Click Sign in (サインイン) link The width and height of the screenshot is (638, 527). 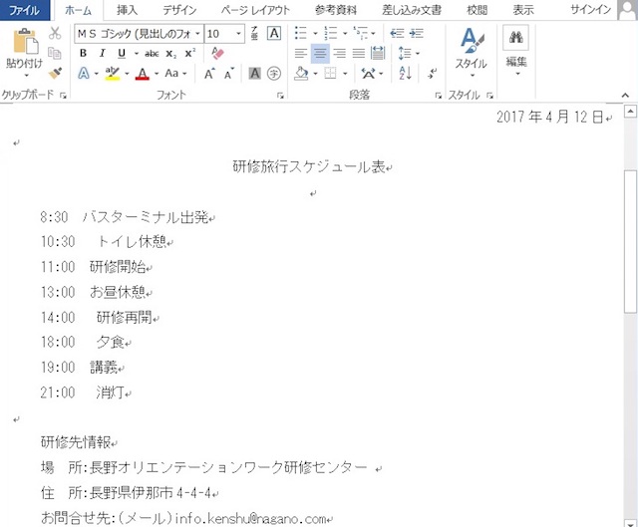[x=591, y=9]
